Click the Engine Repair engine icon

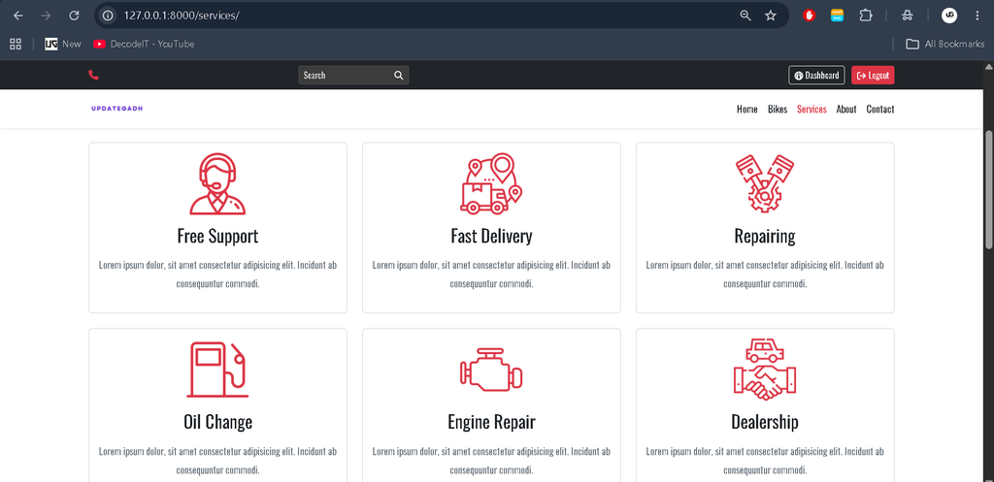pos(491,370)
